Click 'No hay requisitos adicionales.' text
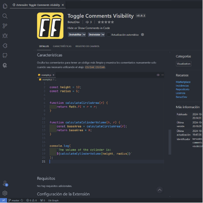 [x=54, y=186]
